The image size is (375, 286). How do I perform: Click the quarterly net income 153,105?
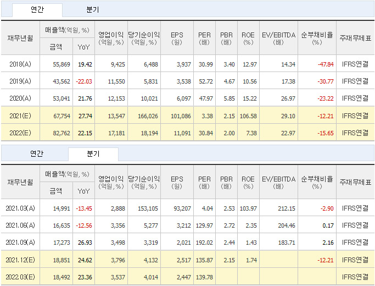pos(148,208)
